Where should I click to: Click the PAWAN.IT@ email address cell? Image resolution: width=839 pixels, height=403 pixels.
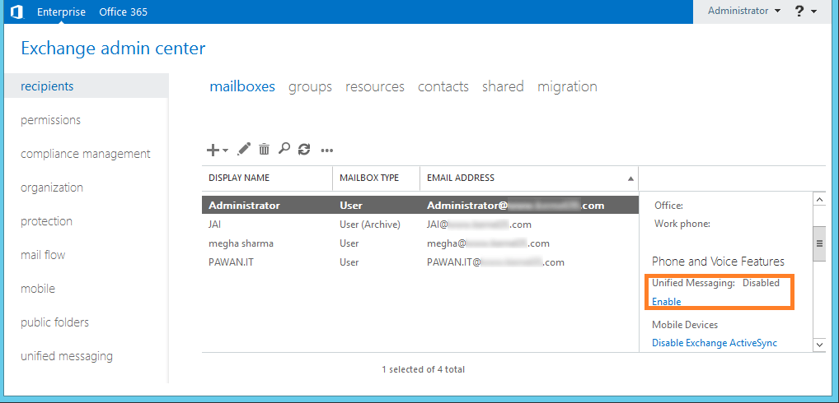(x=495, y=262)
